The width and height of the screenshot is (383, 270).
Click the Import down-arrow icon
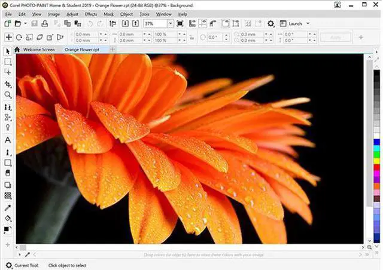tap(125, 24)
